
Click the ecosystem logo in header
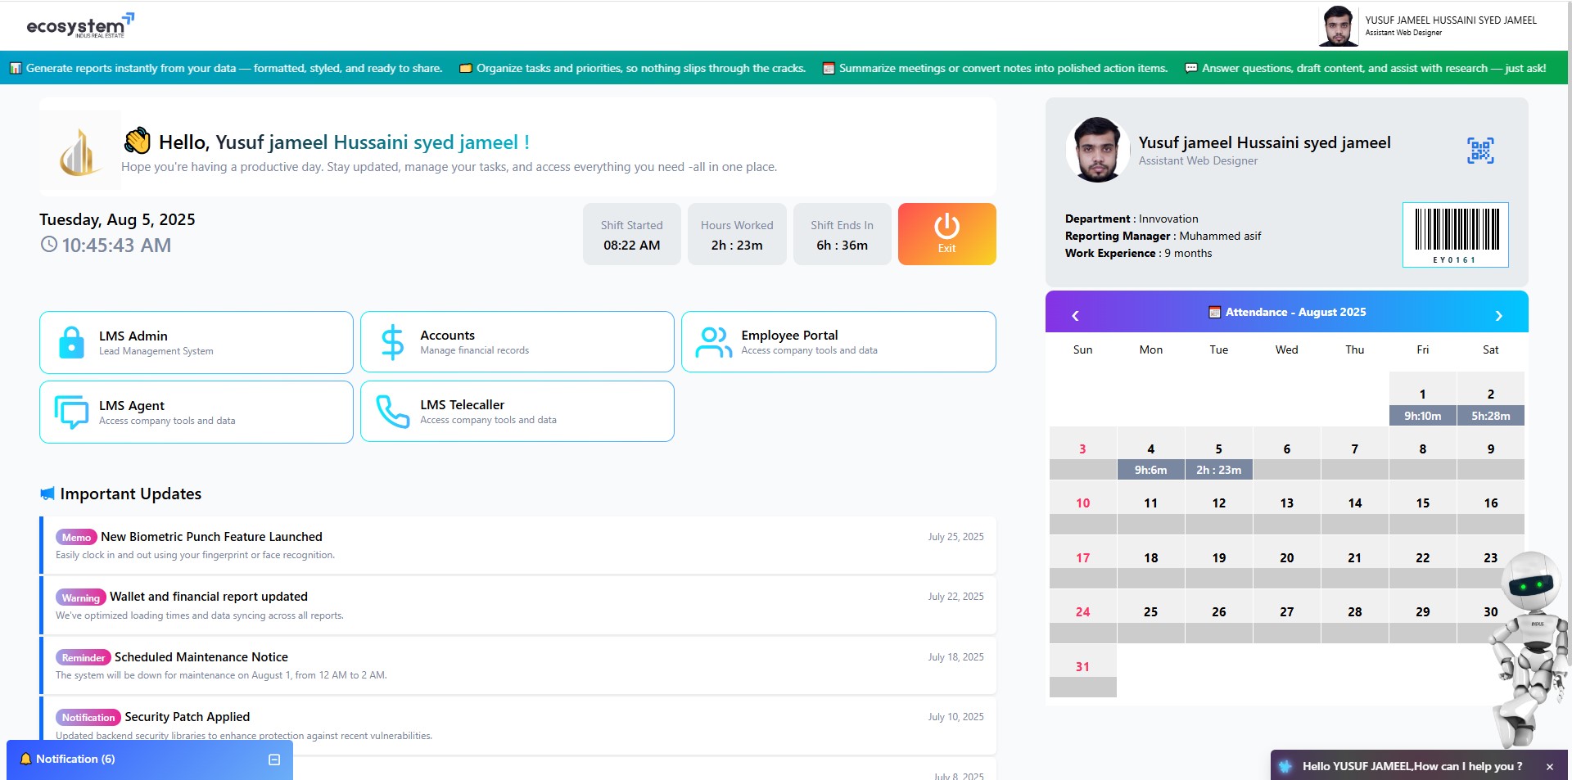(80, 25)
